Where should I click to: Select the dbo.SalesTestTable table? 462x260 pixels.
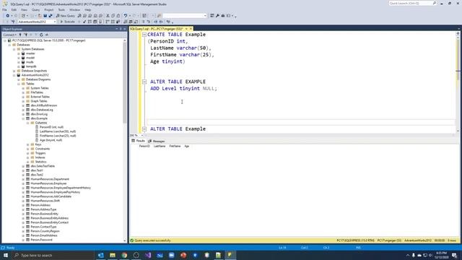coord(43,166)
